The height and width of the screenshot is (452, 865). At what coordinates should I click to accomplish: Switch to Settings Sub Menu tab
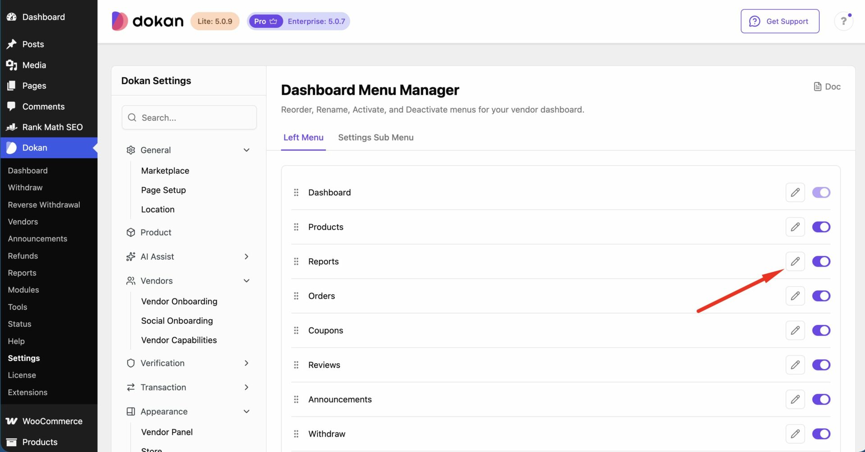pyautogui.click(x=376, y=137)
